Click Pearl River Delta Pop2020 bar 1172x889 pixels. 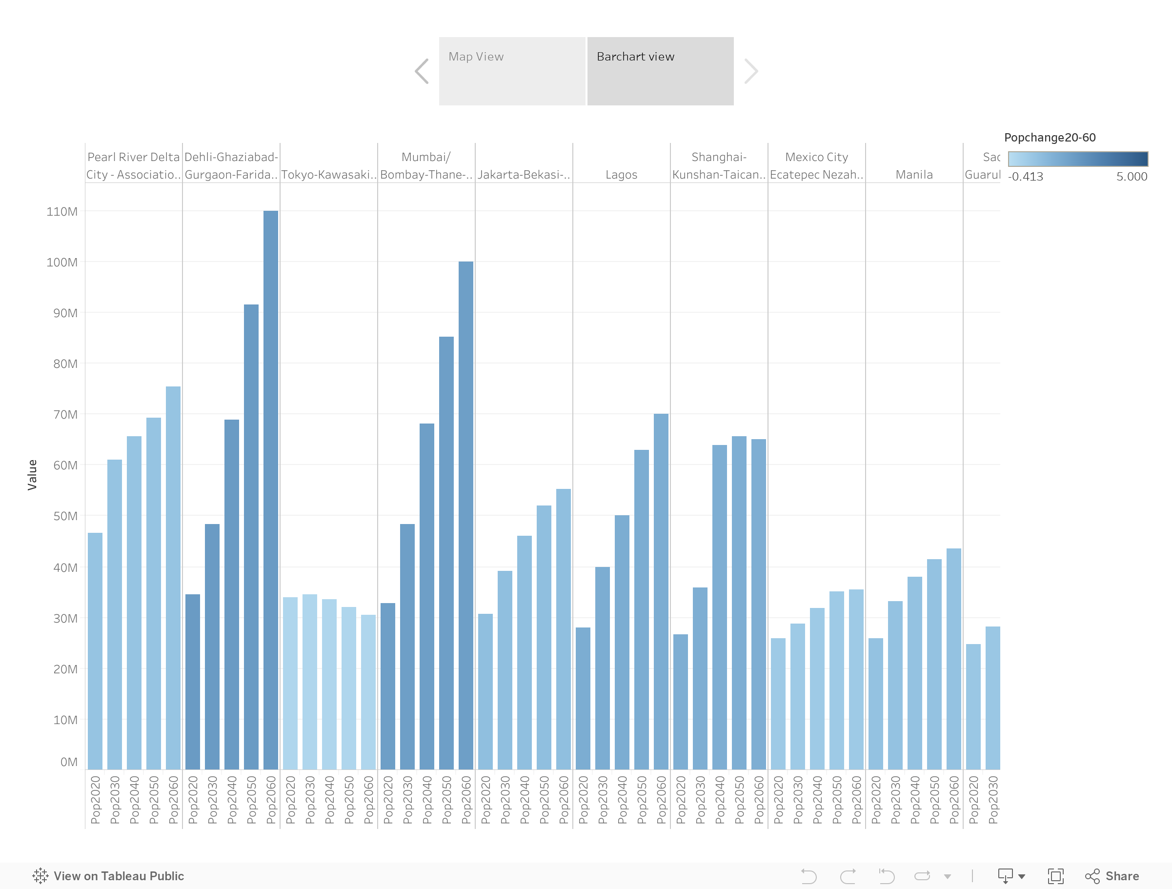click(x=95, y=651)
